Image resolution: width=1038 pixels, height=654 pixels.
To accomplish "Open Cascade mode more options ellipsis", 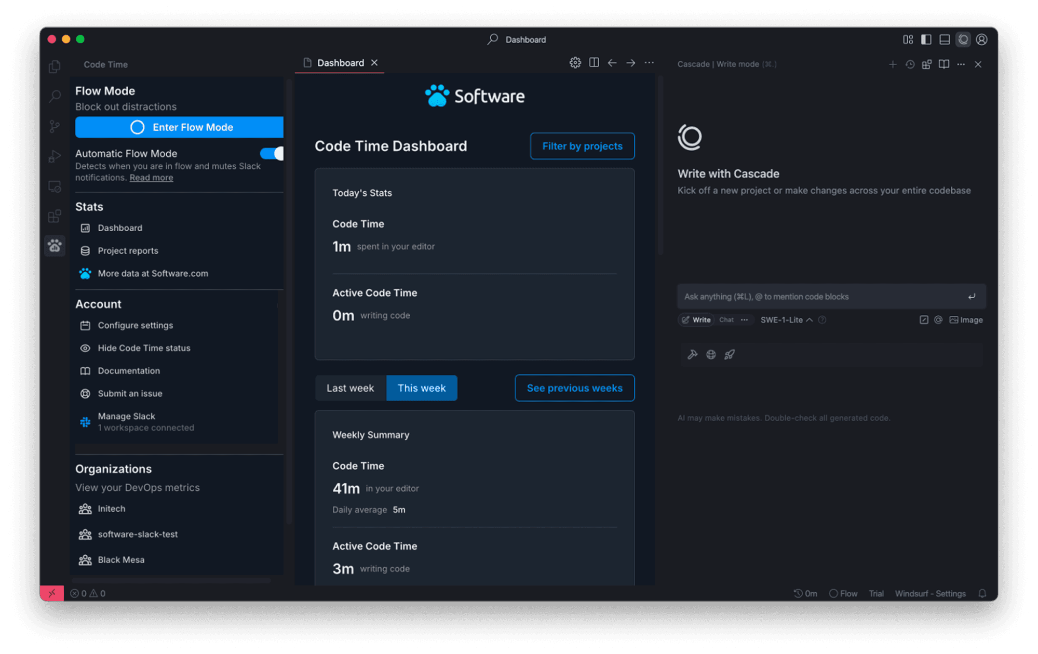I will pyautogui.click(x=745, y=320).
